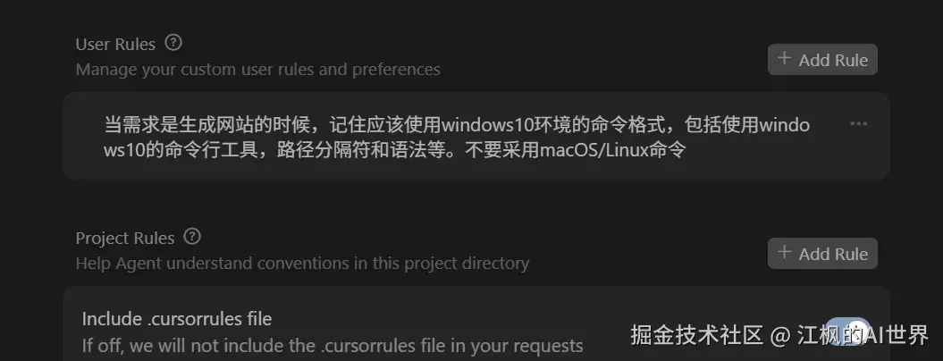Viewport: 943px width, 361px height.
Task: Toggle the Include .cursorrules file switch
Action: (847, 332)
